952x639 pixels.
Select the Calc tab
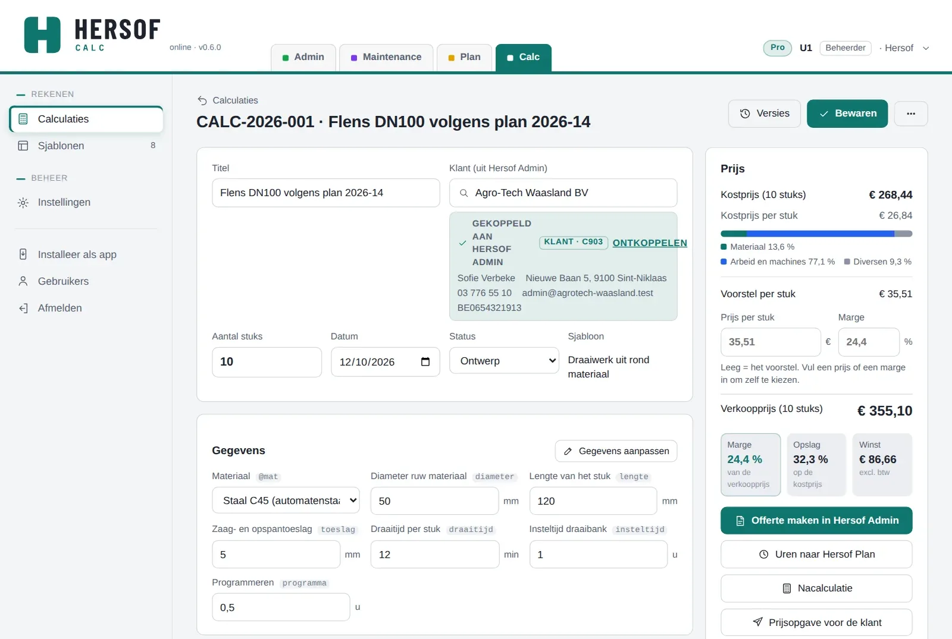click(524, 58)
